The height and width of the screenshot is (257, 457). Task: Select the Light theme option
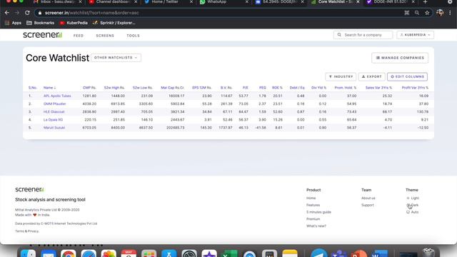(413, 198)
